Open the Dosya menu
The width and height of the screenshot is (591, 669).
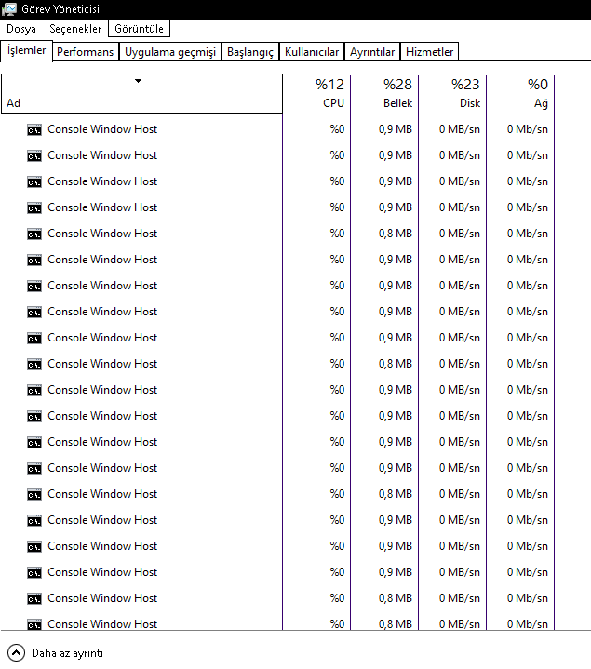(21, 29)
